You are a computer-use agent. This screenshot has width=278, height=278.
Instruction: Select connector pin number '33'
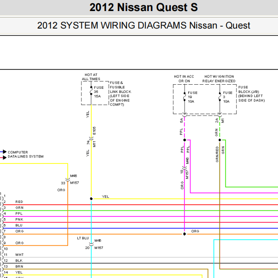[63, 183]
